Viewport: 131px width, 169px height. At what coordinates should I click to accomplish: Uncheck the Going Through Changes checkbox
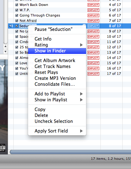[17, 15]
